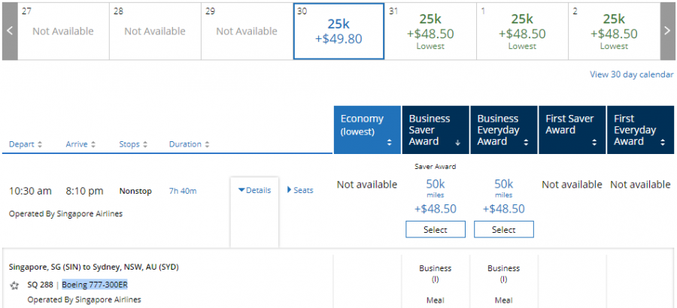The height and width of the screenshot is (308, 677).
Task: Open View 30 day calendar link
Action: (x=630, y=74)
